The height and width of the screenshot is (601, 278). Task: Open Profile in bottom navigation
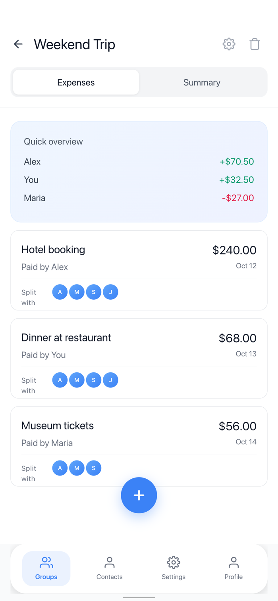tap(234, 568)
